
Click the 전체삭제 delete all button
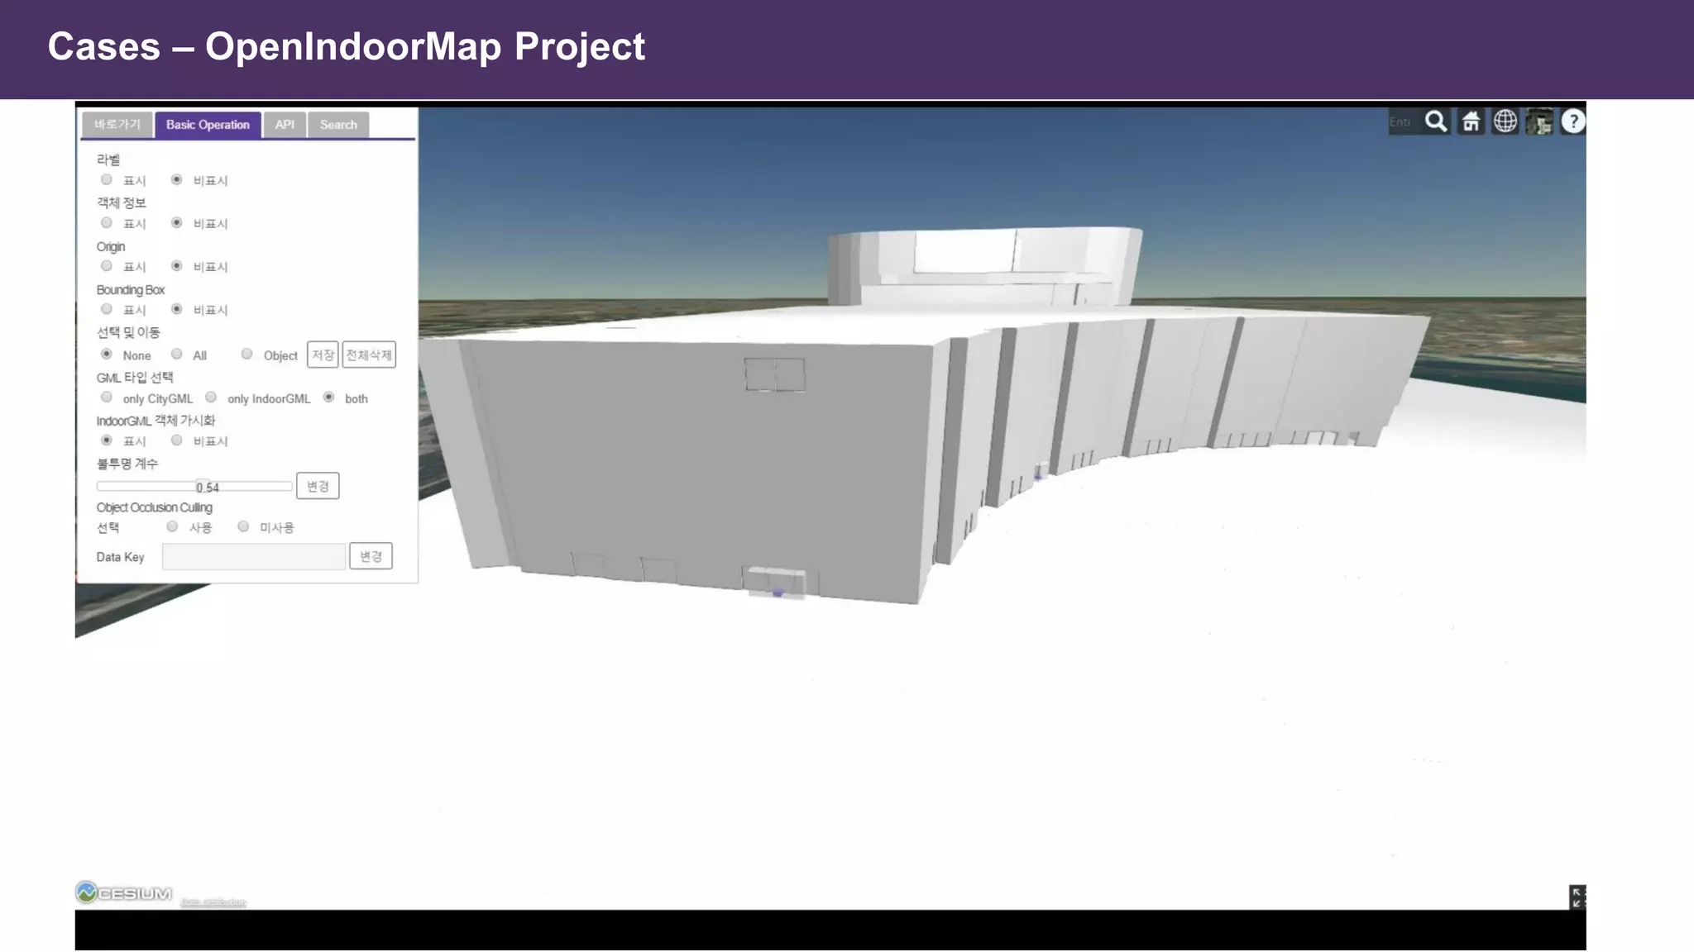[x=369, y=355]
